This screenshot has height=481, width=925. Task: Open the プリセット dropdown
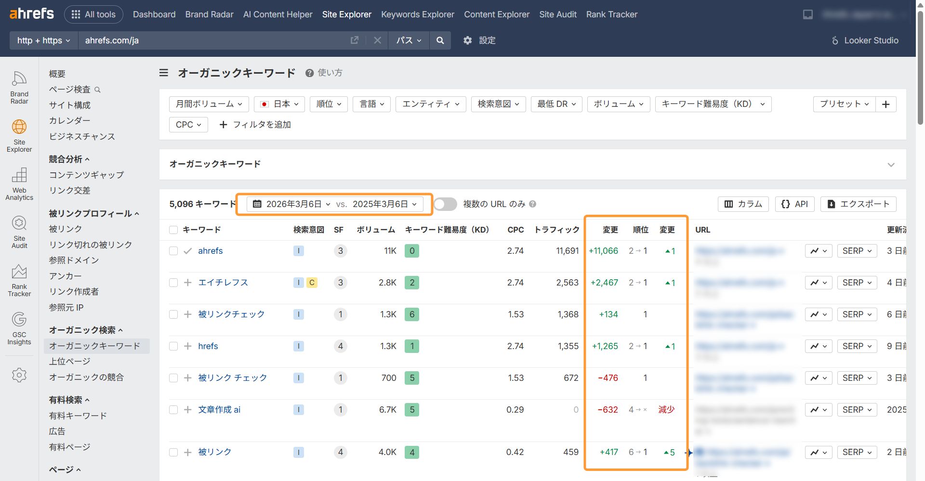(843, 104)
